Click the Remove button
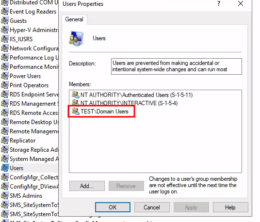Viewport: 260px width, 222px height. pyautogui.click(x=126, y=186)
